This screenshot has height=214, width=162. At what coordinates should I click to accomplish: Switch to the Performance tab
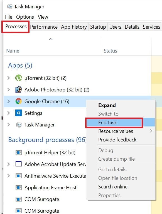44,27
